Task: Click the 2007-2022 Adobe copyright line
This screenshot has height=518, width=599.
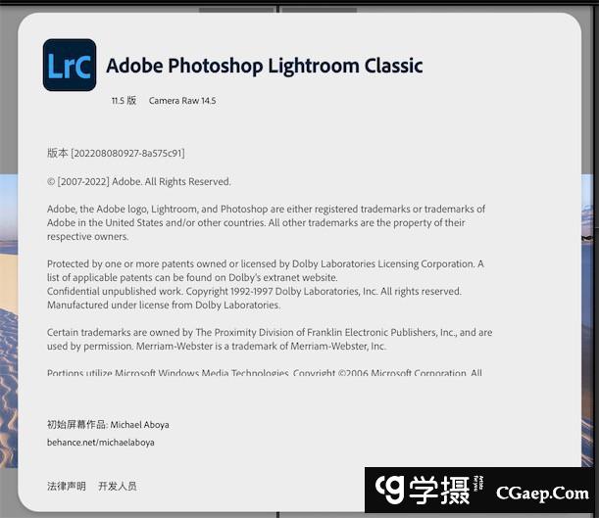Action: coord(139,181)
